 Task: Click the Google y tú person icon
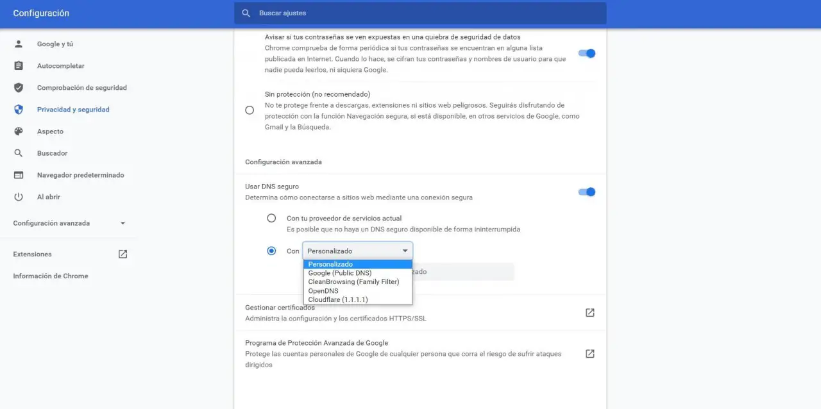pyautogui.click(x=19, y=44)
